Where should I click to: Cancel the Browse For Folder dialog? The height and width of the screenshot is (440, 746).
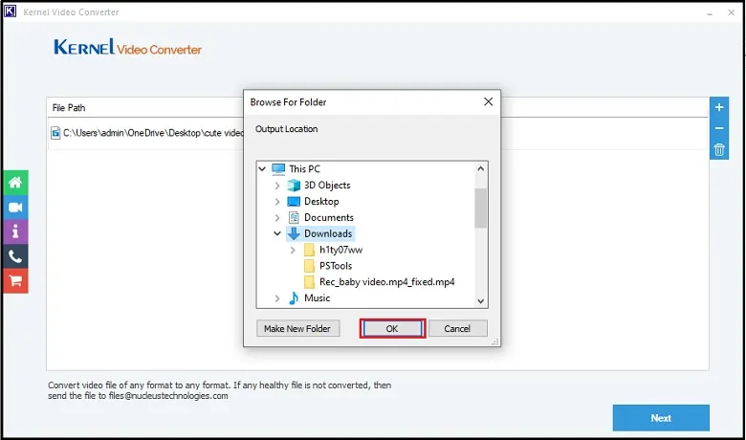pyautogui.click(x=458, y=329)
